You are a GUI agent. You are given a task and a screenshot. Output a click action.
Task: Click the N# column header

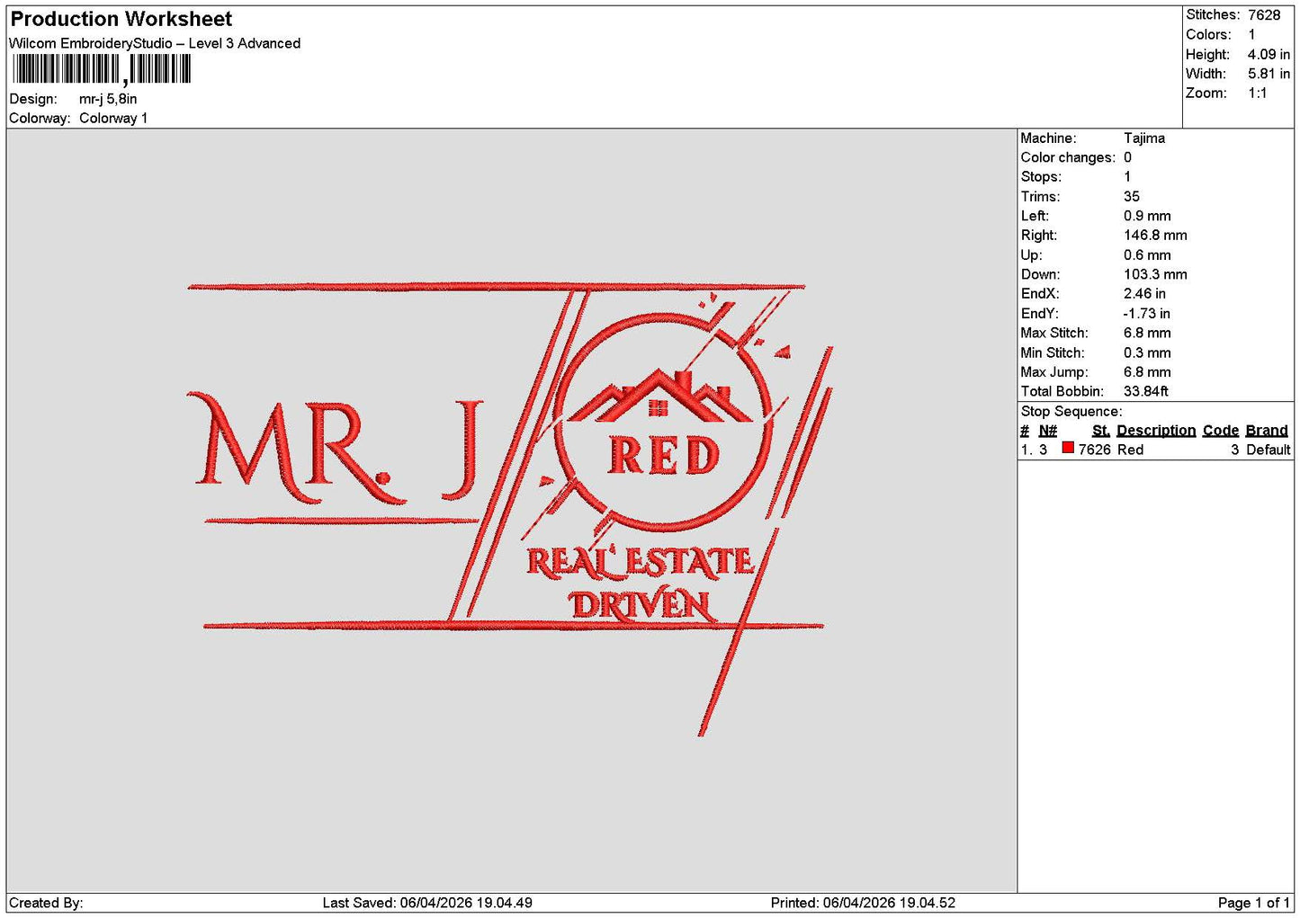(1048, 431)
